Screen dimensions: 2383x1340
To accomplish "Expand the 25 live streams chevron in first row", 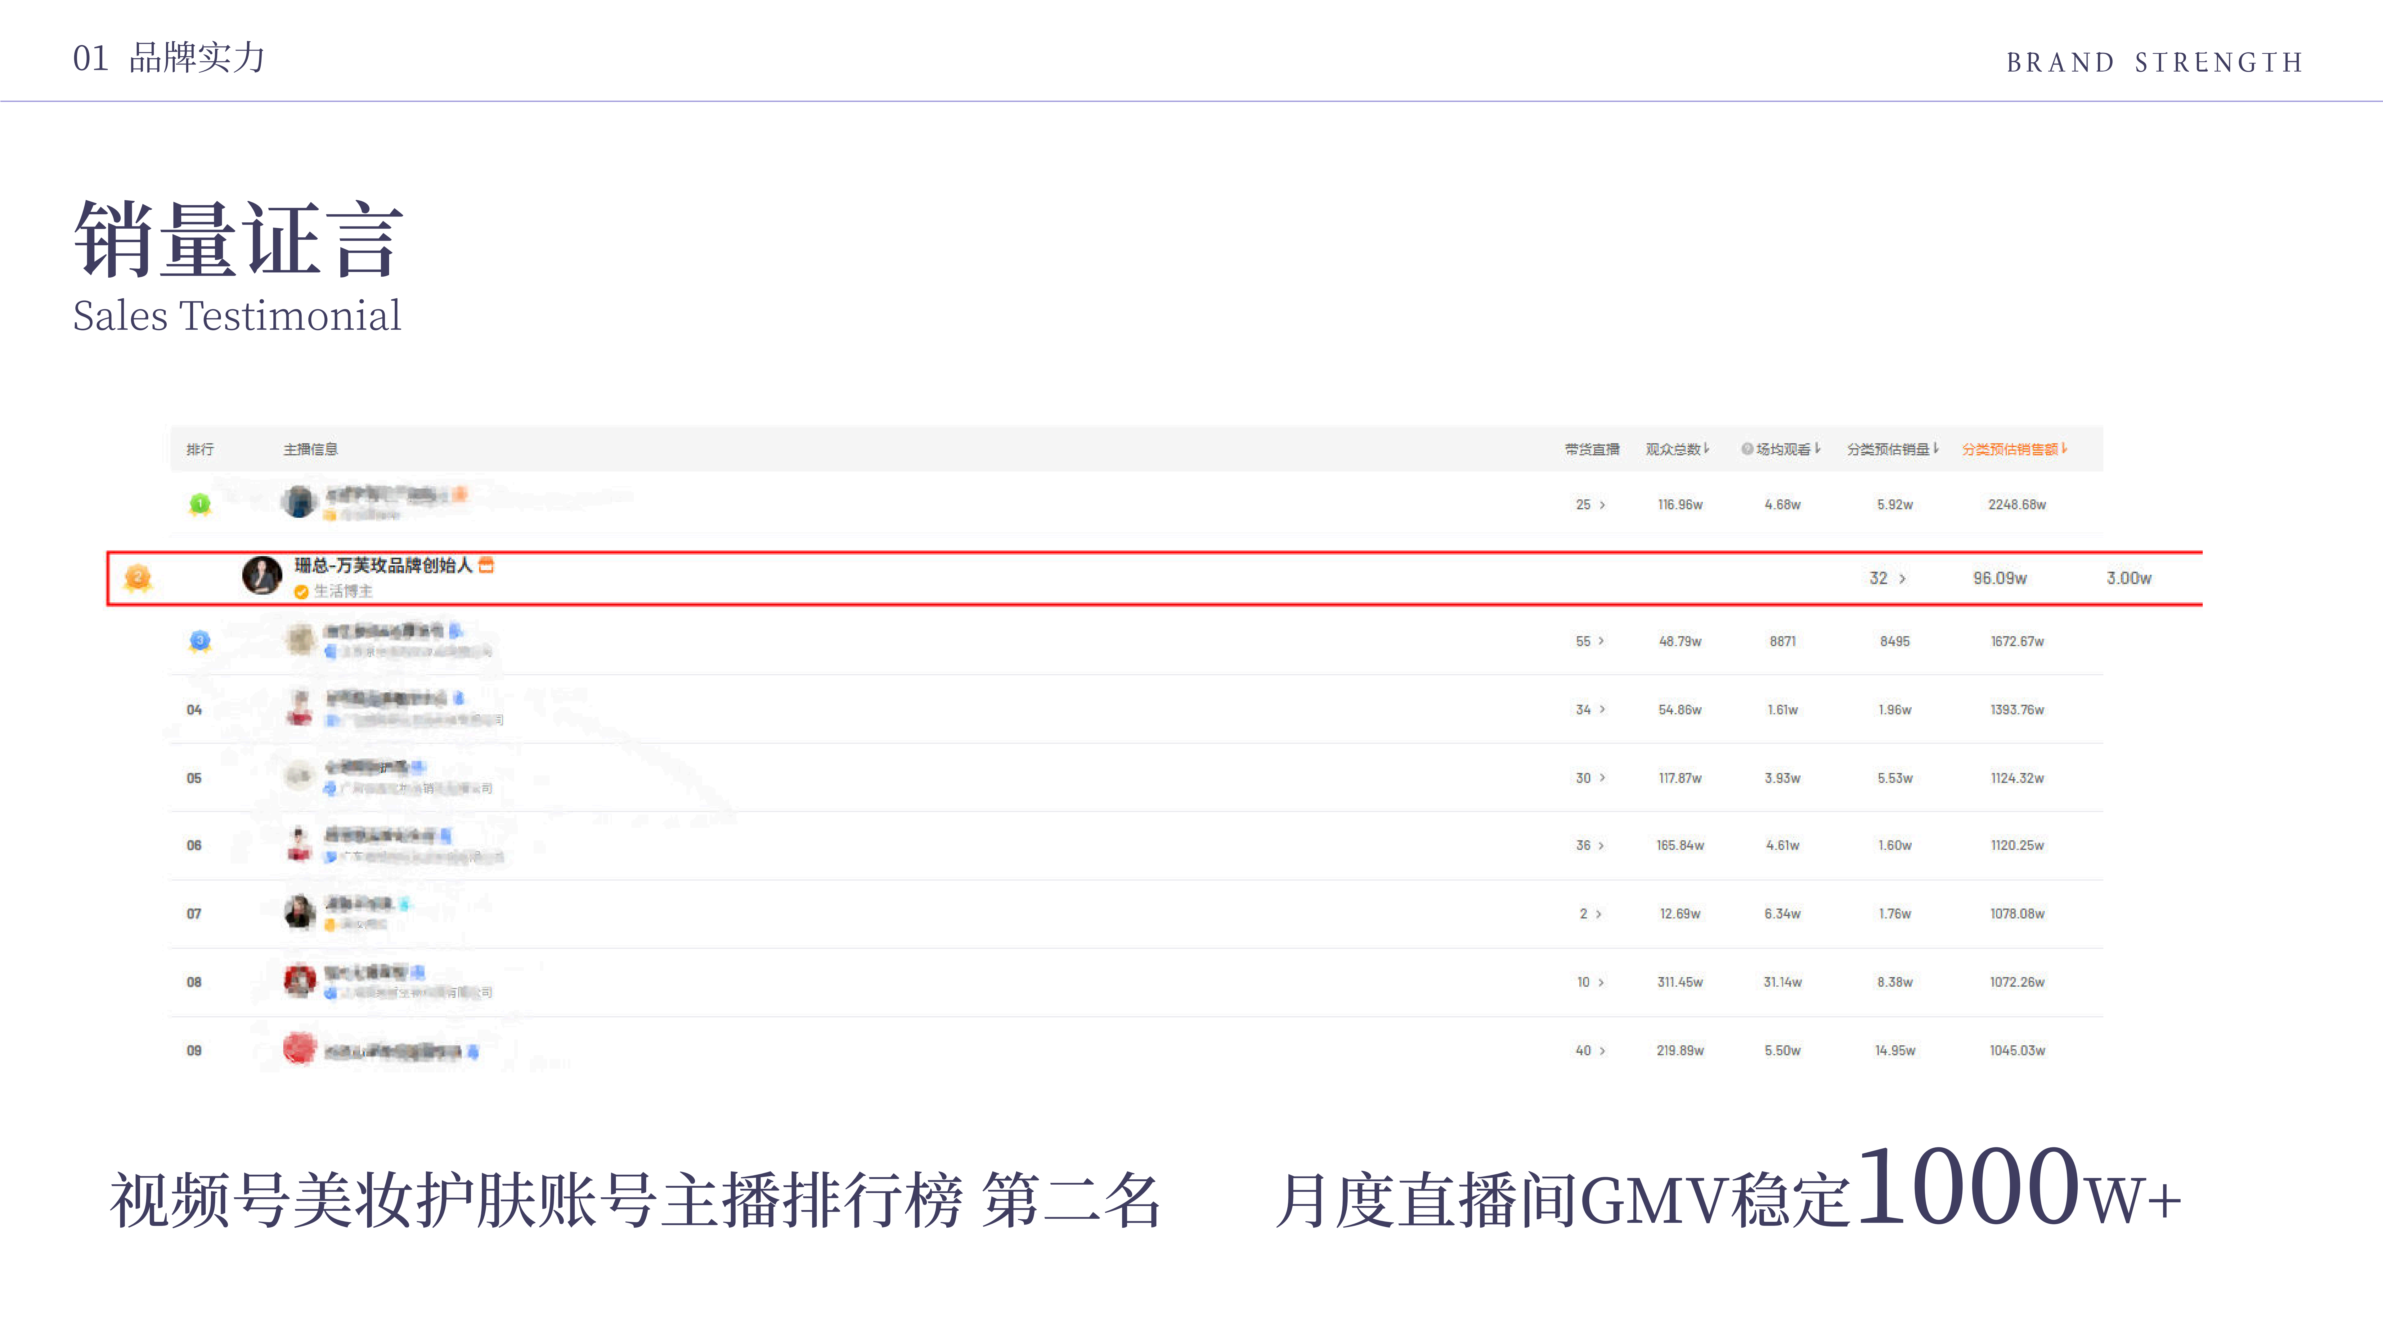I will [1602, 505].
